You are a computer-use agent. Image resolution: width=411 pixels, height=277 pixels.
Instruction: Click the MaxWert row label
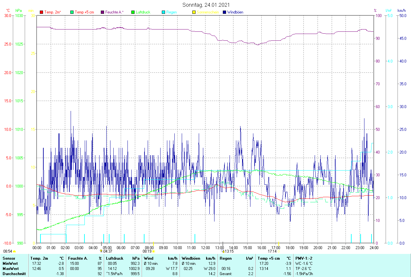[x=11, y=268]
